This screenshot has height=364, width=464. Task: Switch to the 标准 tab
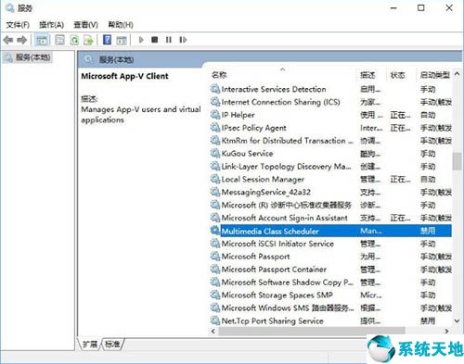(x=112, y=344)
